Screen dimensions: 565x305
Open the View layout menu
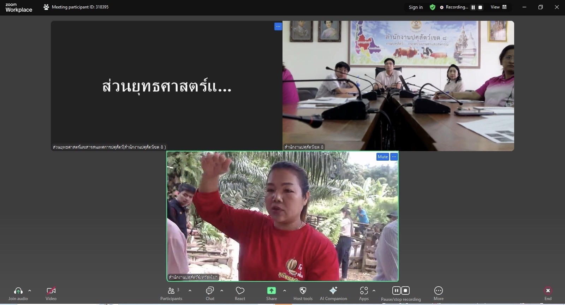498,7
